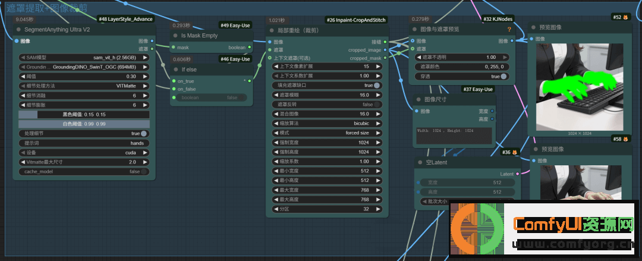Open the SAM模型 model selector
The height and width of the screenshot is (261, 642).
click(x=84, y=57)
